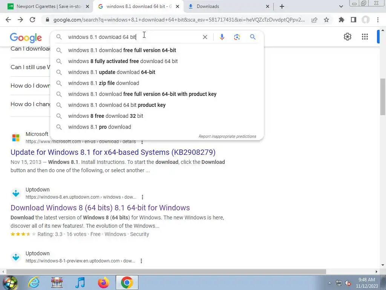Viewport: 386px width, 290px height.
Task: Open the music player taskbar icon
Action: (80, 282)
